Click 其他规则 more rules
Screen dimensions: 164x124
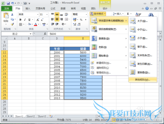(x=143, y=80)
